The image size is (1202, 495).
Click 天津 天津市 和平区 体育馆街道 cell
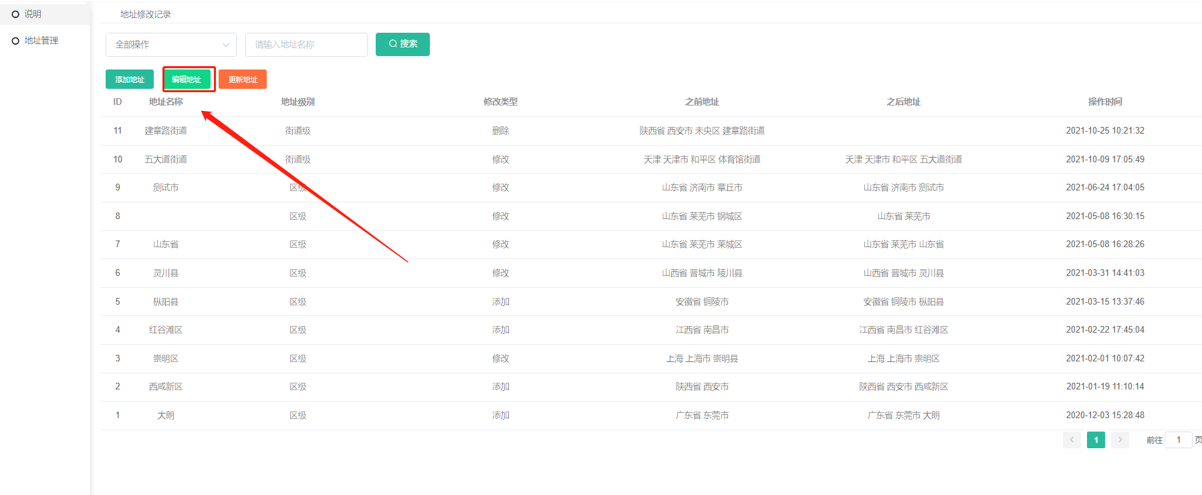click(702, 159)
